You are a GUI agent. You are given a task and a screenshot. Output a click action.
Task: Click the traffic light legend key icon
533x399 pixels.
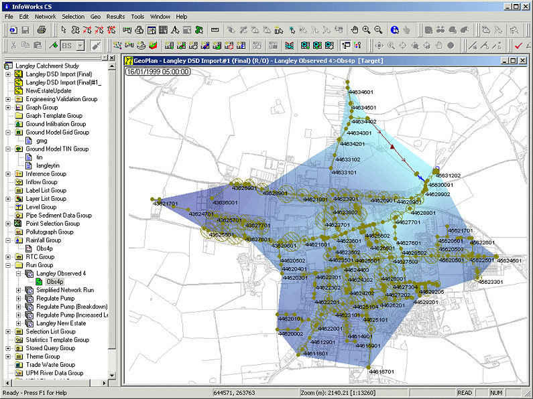(357, 46)
